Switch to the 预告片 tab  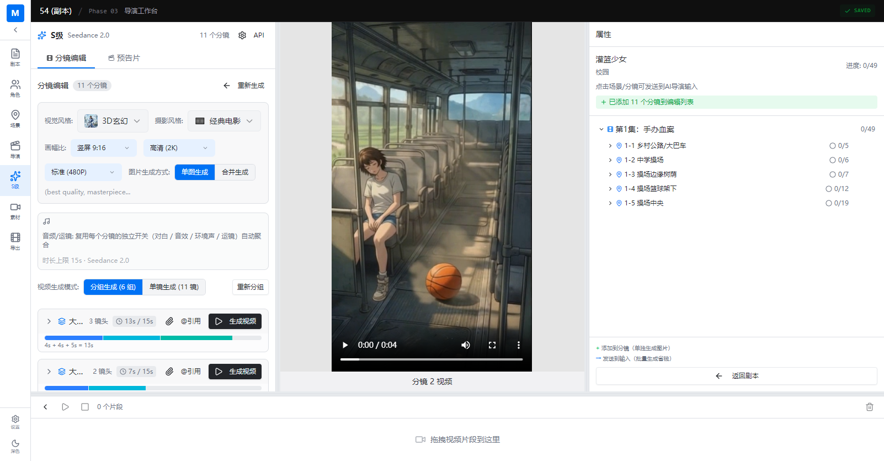point(124,58)
